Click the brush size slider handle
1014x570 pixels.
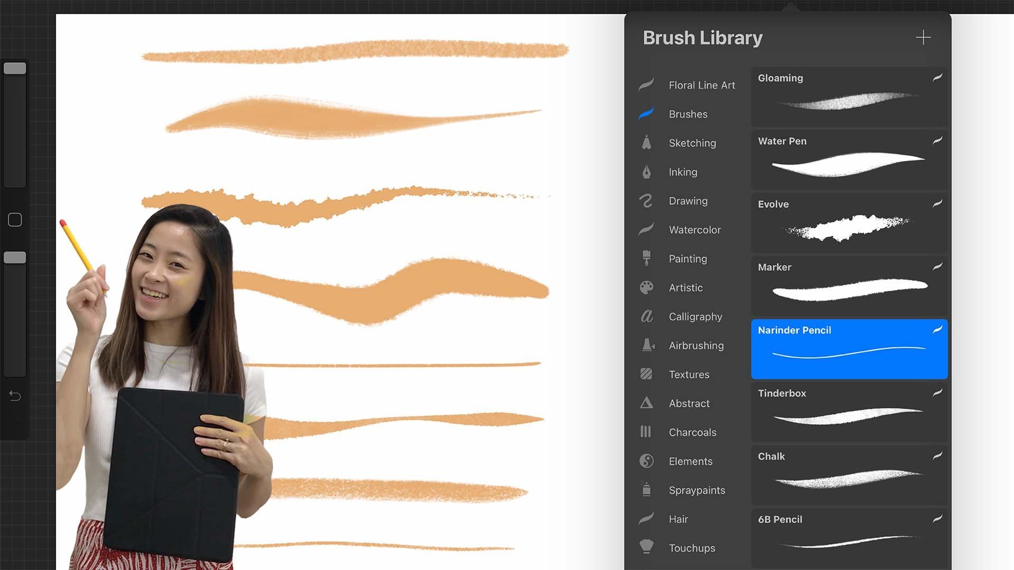pos(15,69)
